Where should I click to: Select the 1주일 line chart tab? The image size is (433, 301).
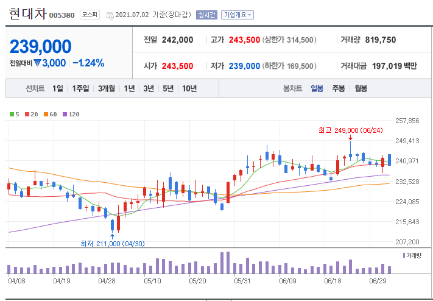(x=80, y=89)
